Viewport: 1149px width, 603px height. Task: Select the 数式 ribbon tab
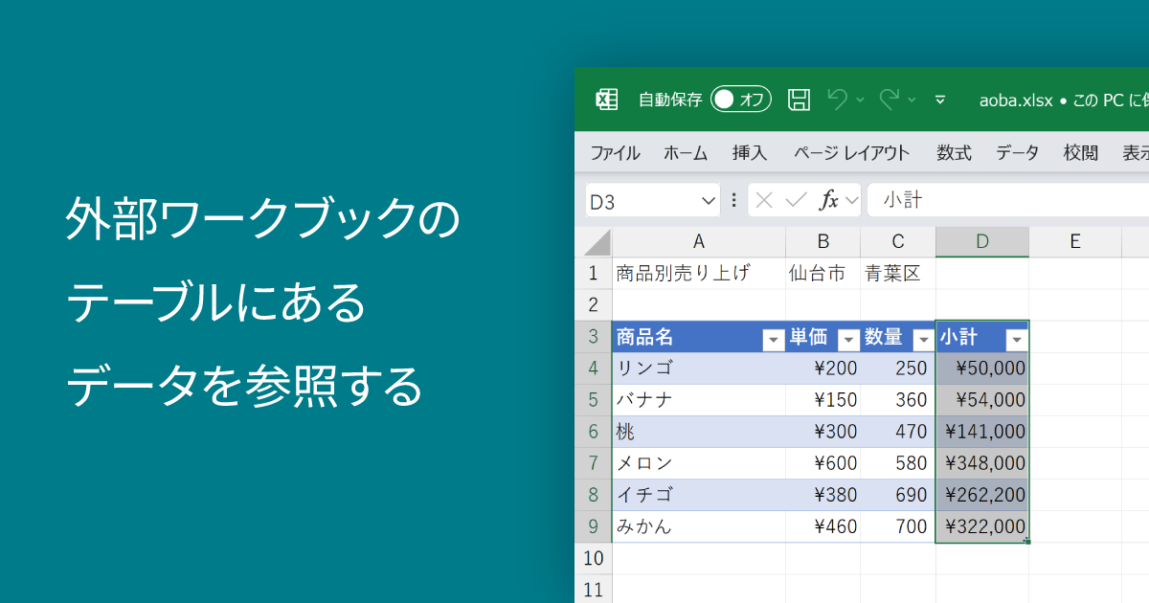[x=954, y=152]
